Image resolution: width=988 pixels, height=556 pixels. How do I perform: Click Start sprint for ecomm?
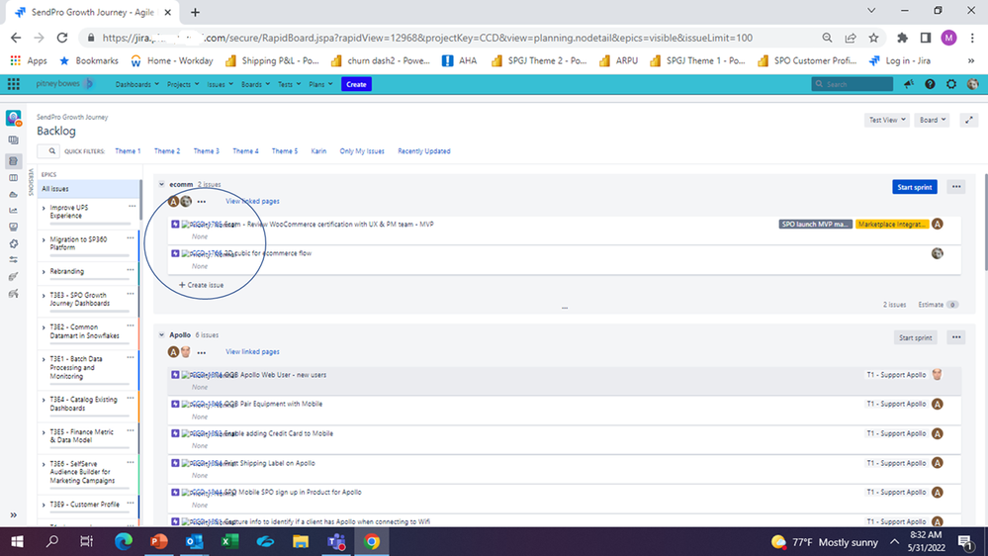point(914,187)
